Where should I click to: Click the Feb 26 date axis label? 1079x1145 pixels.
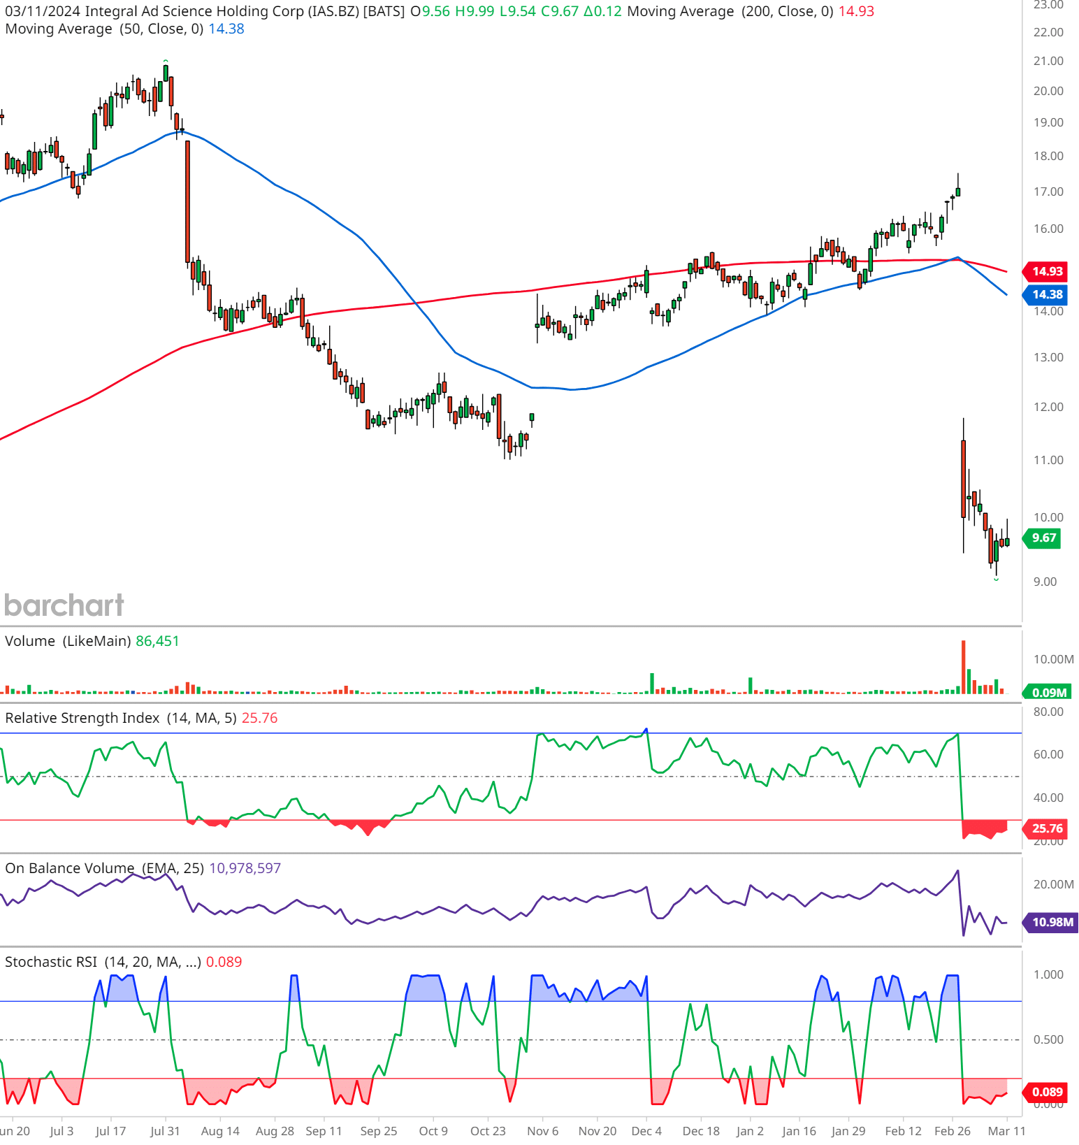pyautogui.click(x=952, y=1131)
